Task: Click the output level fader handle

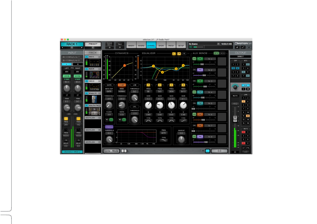Action: (235, 118)
